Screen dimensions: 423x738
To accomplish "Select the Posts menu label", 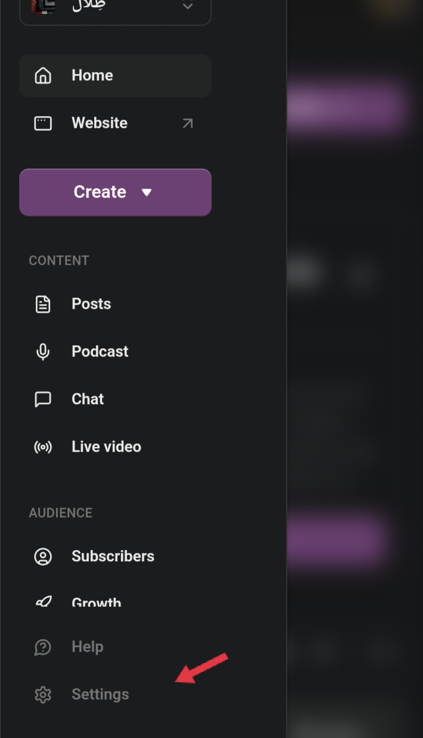I will 91,304.
